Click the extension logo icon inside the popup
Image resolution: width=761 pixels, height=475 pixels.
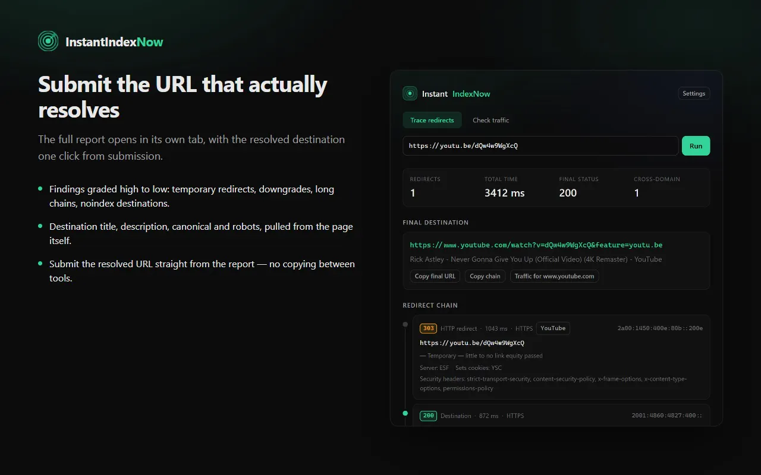click(410, 93)
